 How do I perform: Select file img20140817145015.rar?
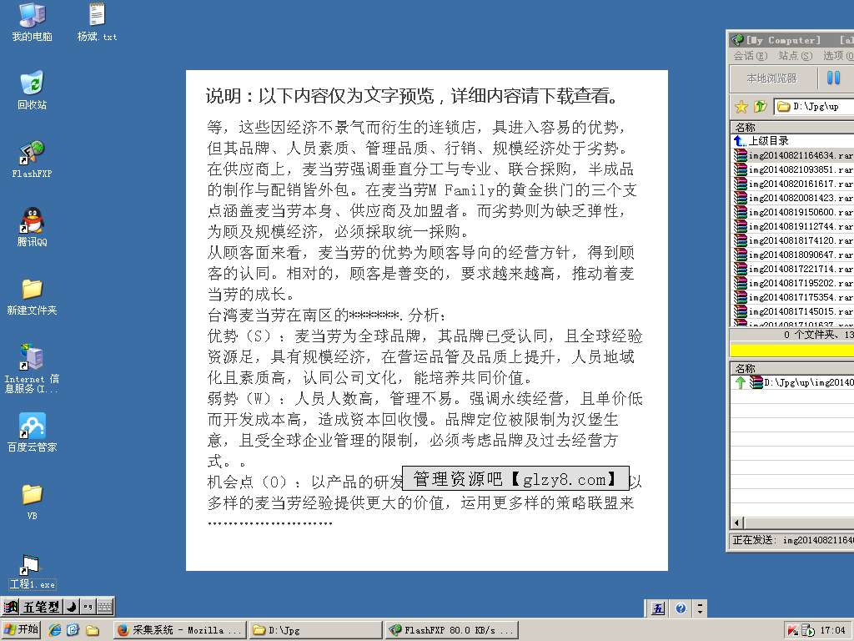792,311
